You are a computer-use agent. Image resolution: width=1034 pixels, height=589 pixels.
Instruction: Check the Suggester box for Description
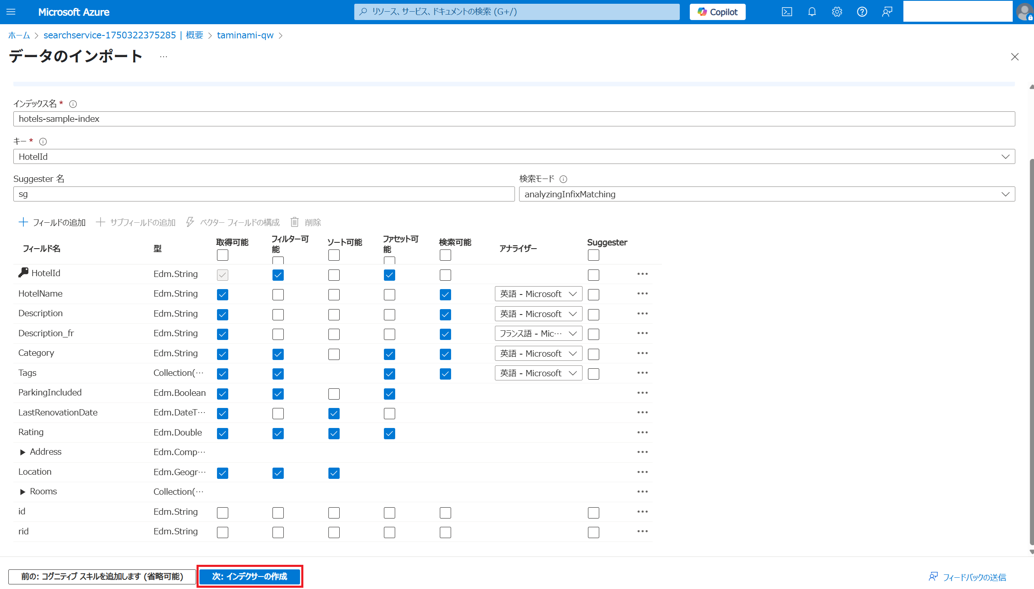[593, 315]
